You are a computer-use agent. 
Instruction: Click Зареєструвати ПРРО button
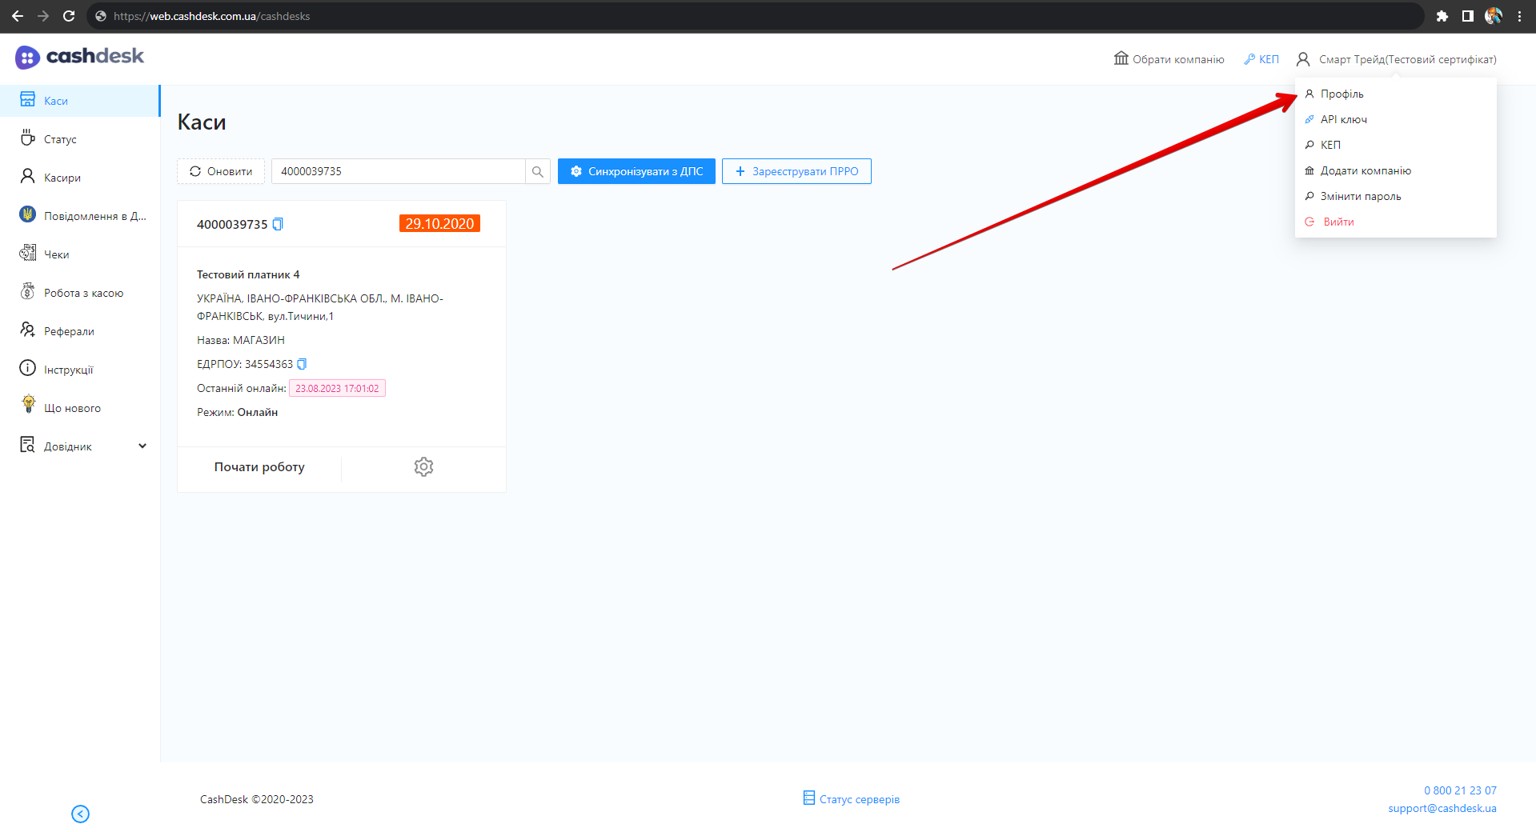(x=796, y=171)
